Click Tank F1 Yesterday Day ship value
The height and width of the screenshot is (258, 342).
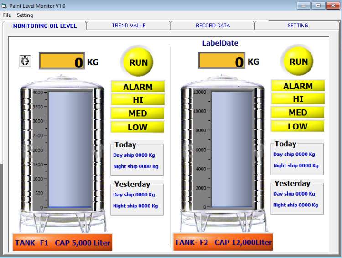(134, 195)
